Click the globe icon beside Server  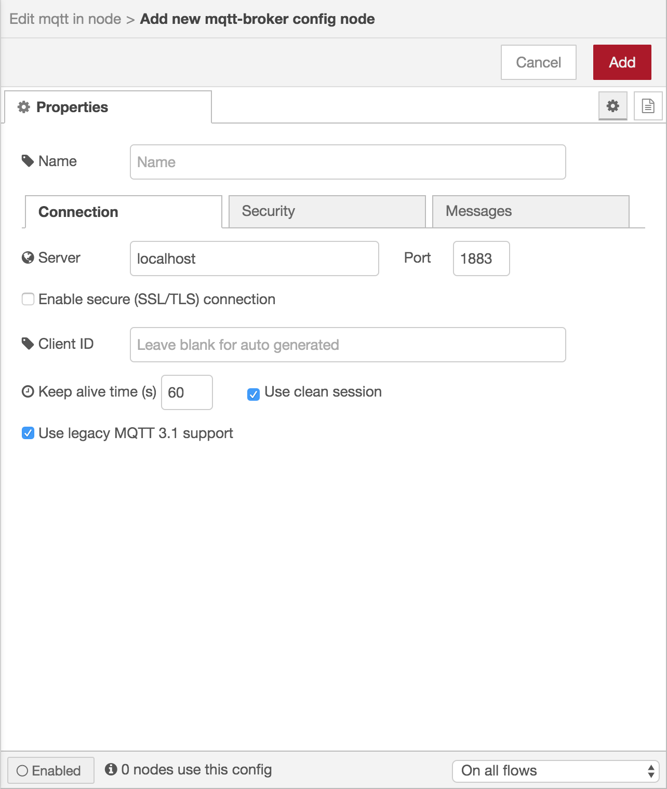27,257
